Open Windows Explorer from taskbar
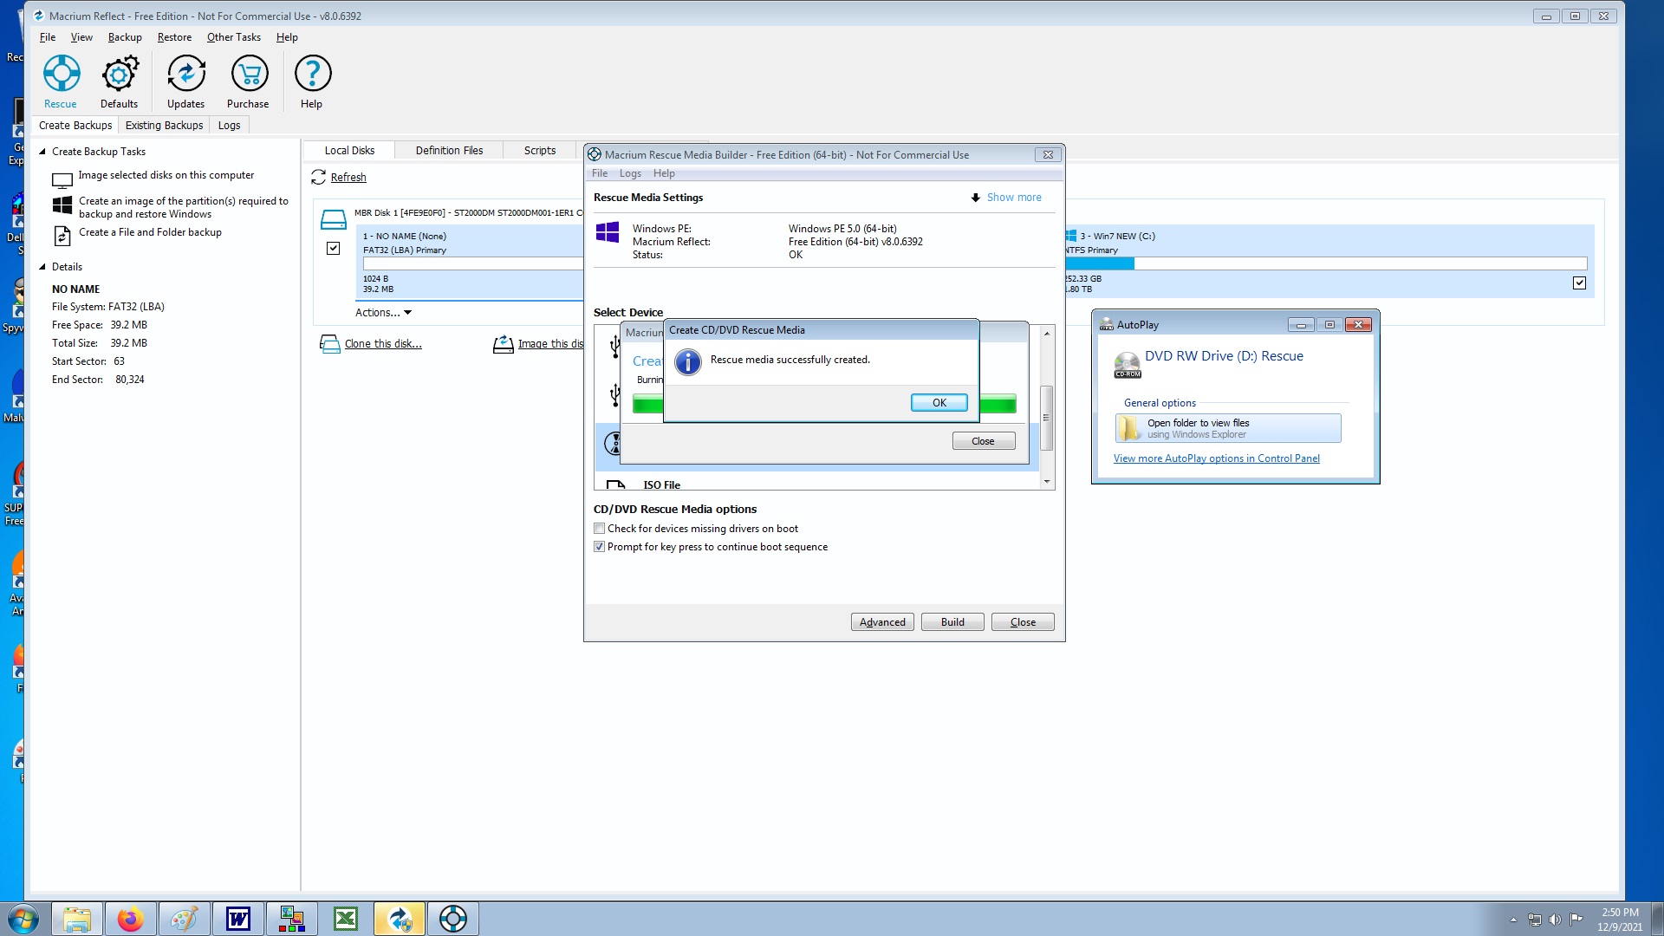Image resolution: width=1664 pixels, height=936 pixels. pos(77,919)
